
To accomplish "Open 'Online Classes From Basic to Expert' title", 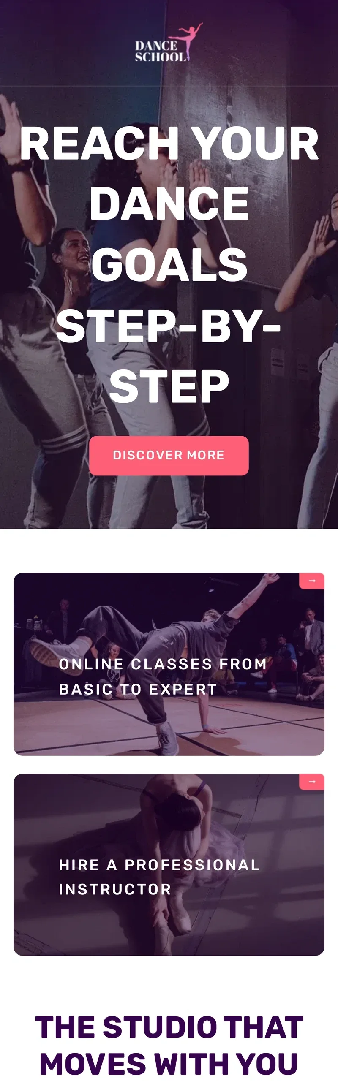I will (163, 676).
